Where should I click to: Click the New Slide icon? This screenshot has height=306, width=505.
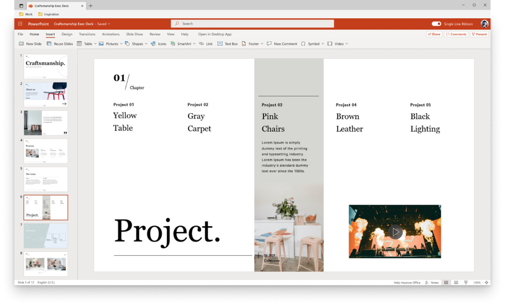(21, 44)
